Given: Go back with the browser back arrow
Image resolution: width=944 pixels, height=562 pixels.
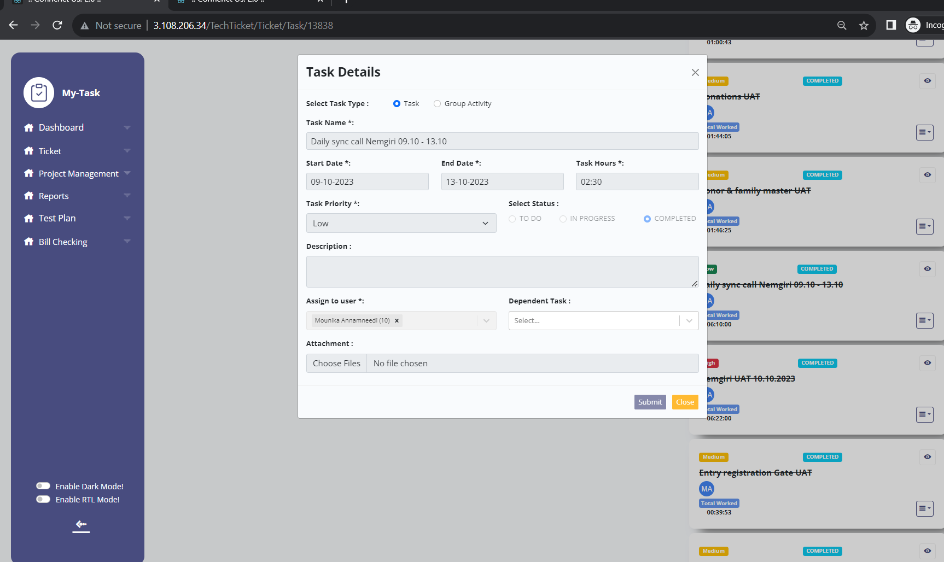Looking at the screenshot, I should point(14,25).
